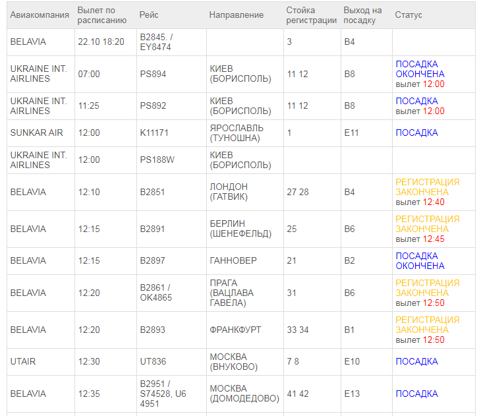The width and height of the screenshot is (481, 416).
Task: Select flight number B2891
Action: (x=152, y=229)
